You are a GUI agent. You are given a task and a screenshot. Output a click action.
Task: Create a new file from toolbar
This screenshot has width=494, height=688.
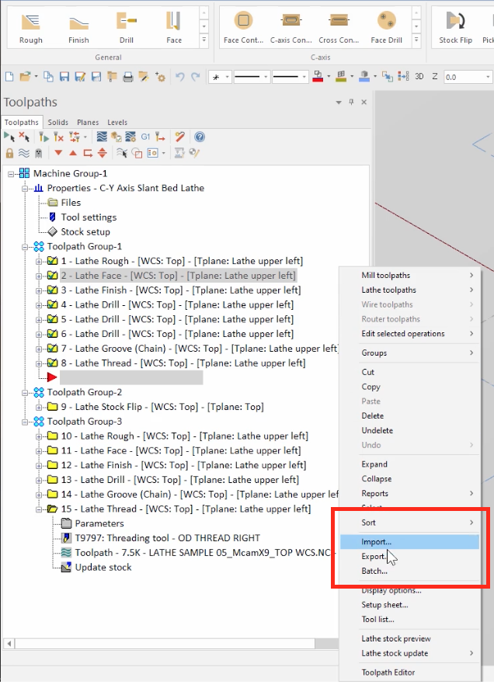click(9, 77)
